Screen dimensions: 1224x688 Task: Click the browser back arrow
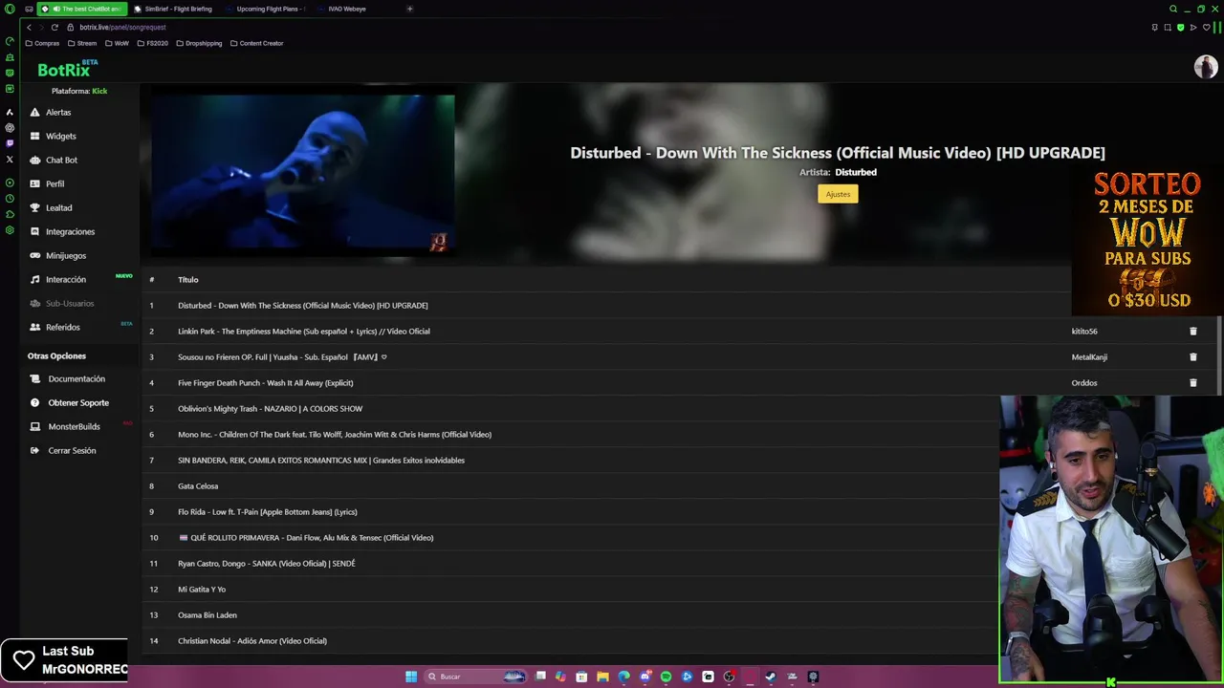click(29, 27)
